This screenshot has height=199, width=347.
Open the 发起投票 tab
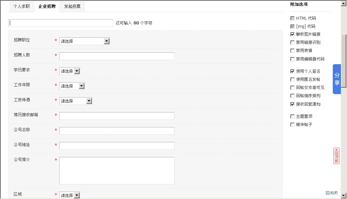pos(72,6)
